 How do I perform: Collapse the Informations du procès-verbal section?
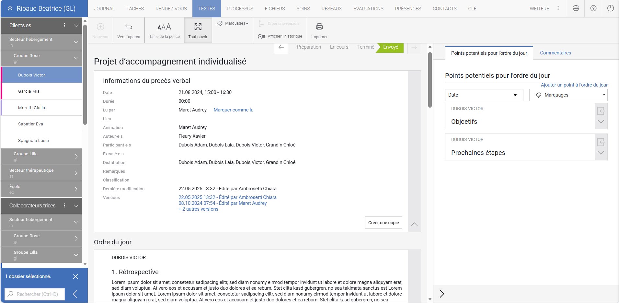pyautogui.click(x=414, y=224)
